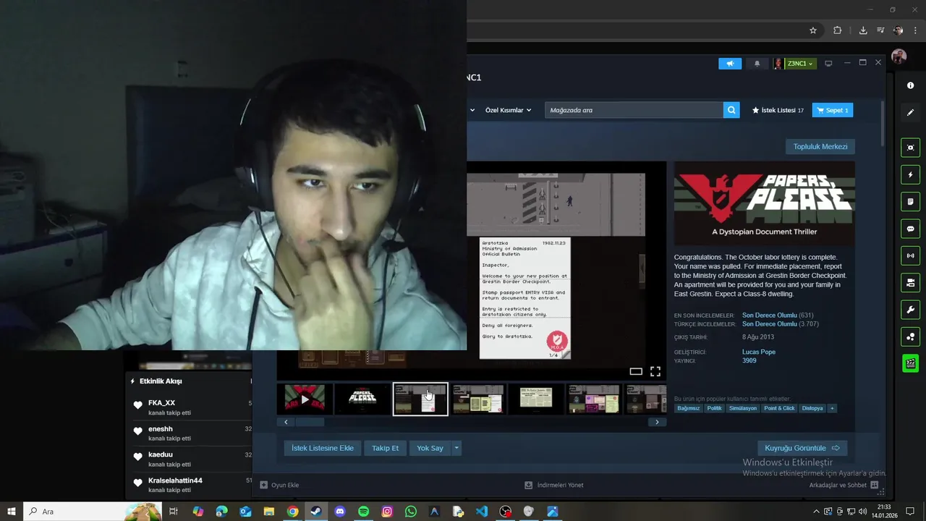Viewport: 926px width, 521px height.
Task: Click the green clapperboard icon in sidebar
Action: pyautogui.click(x=910, y=363)
